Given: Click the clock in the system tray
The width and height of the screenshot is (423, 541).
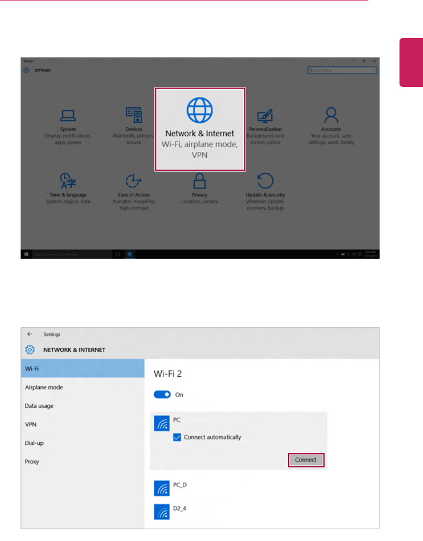Looking at the screenshot, I should [x=370, y=254].
